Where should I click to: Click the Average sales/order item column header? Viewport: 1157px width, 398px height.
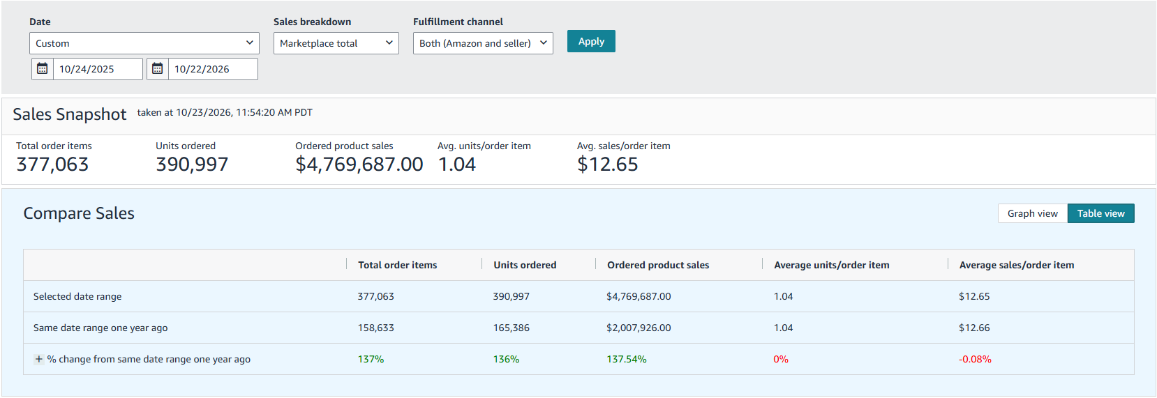click(1017, 265)
